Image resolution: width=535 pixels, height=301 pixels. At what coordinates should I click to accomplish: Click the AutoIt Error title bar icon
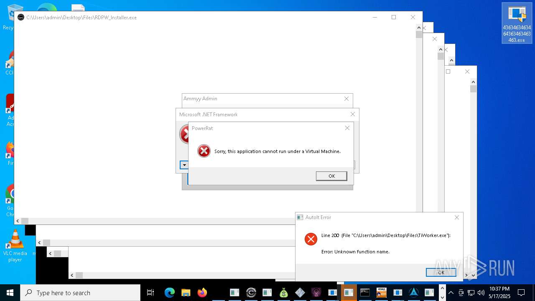(300, 217)
